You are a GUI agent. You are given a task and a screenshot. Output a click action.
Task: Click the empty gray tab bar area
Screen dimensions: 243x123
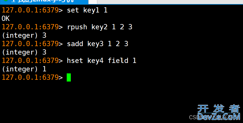pos(170,2)
